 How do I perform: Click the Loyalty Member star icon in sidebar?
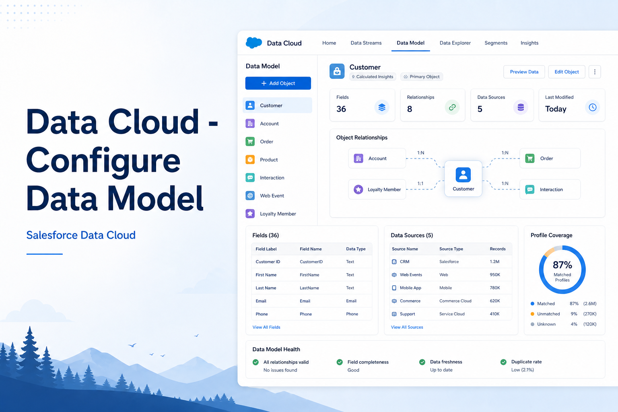(250, 214)
